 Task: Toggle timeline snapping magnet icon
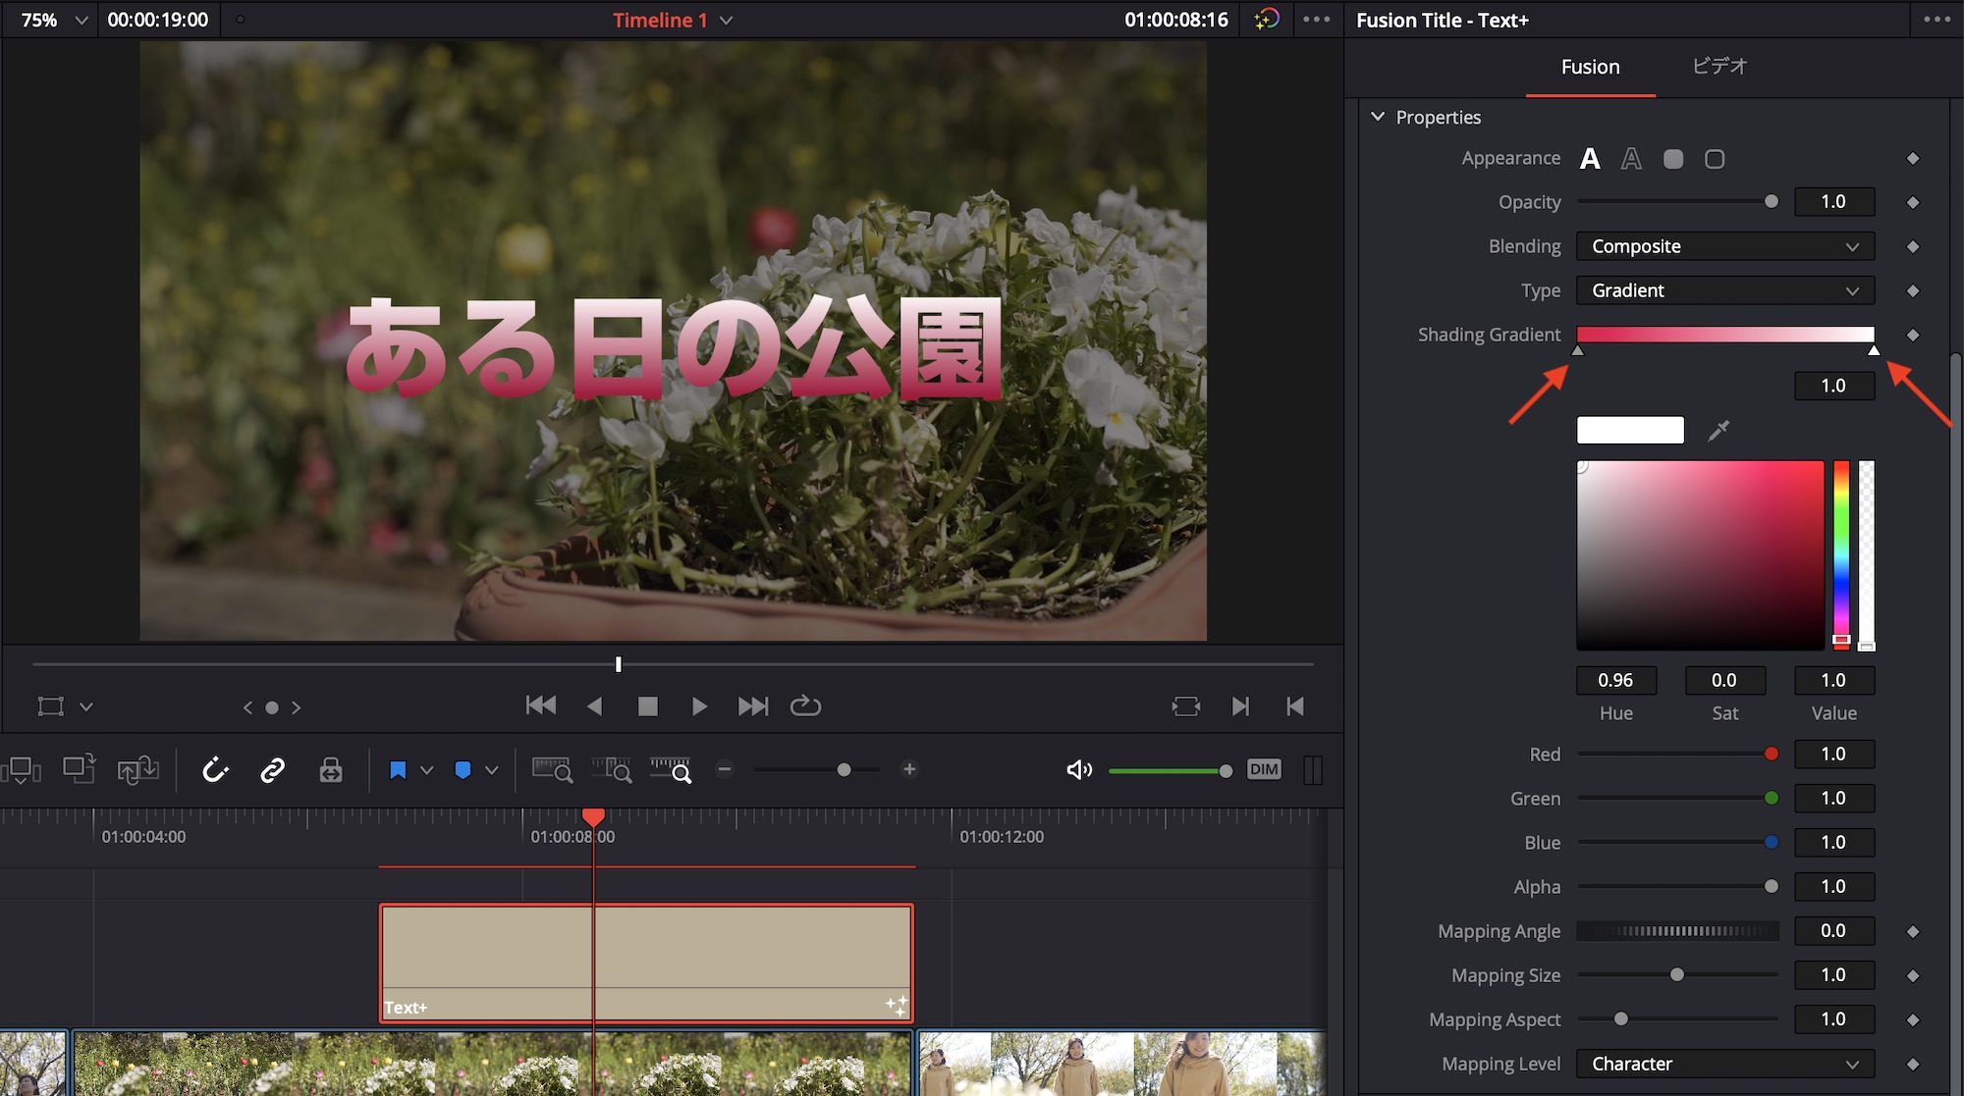[215, 770]
